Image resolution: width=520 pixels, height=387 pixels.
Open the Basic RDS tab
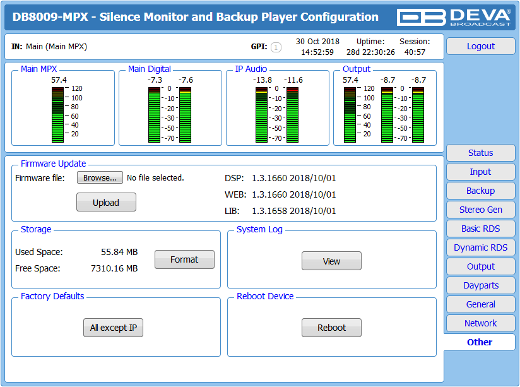tap(480, 229)
